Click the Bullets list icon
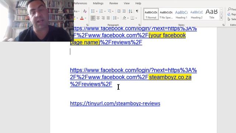 coord(93,11)
